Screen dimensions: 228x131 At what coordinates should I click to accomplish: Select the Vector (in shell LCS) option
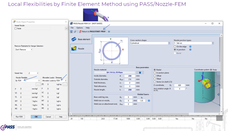pyautogui.click(x=155, y=82)
